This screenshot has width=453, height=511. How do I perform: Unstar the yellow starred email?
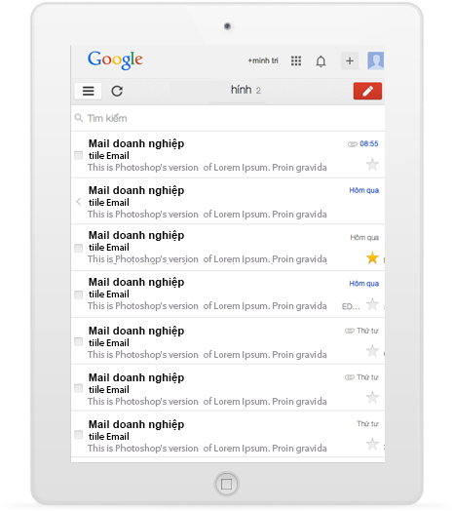[372, 257]
